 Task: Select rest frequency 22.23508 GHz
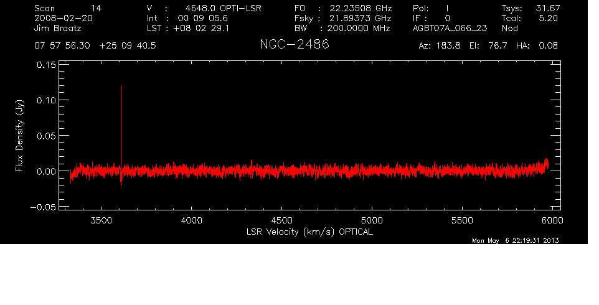coord(361,8)
